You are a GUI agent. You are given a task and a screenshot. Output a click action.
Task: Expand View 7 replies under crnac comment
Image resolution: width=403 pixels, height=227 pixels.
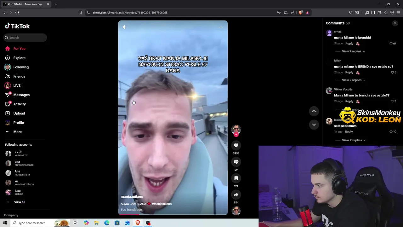tap(354, 51)
